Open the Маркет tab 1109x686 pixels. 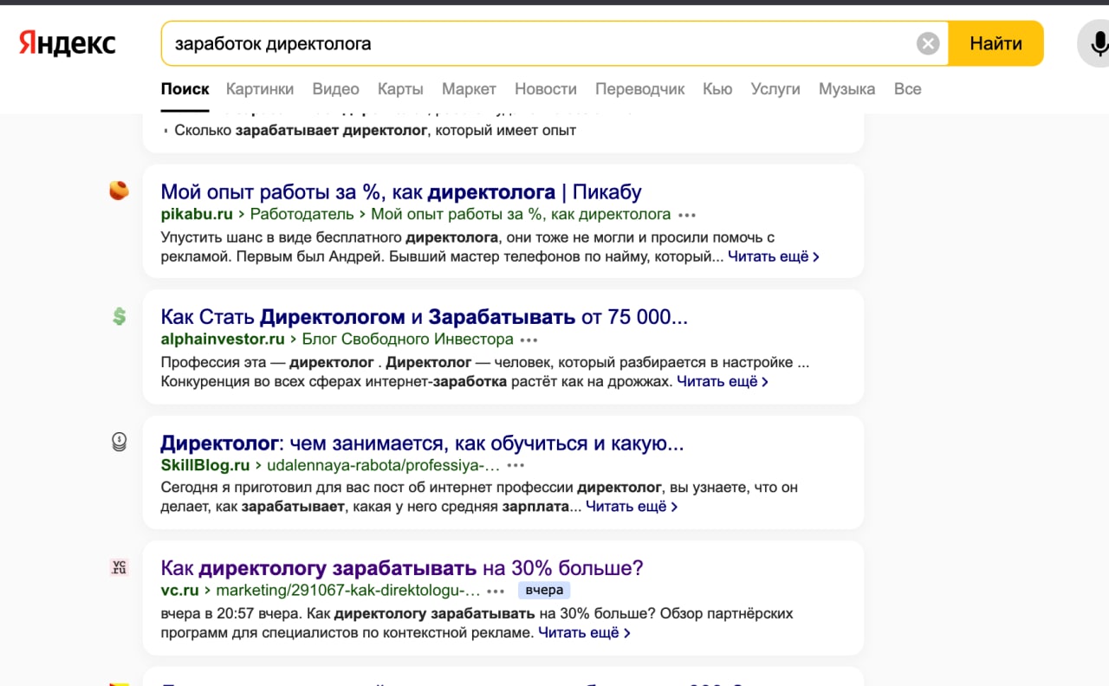tap(469, 88)
